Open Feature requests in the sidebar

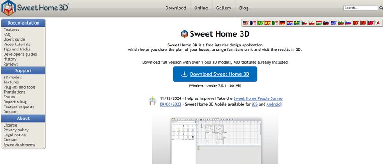click(x=19, y=107)
